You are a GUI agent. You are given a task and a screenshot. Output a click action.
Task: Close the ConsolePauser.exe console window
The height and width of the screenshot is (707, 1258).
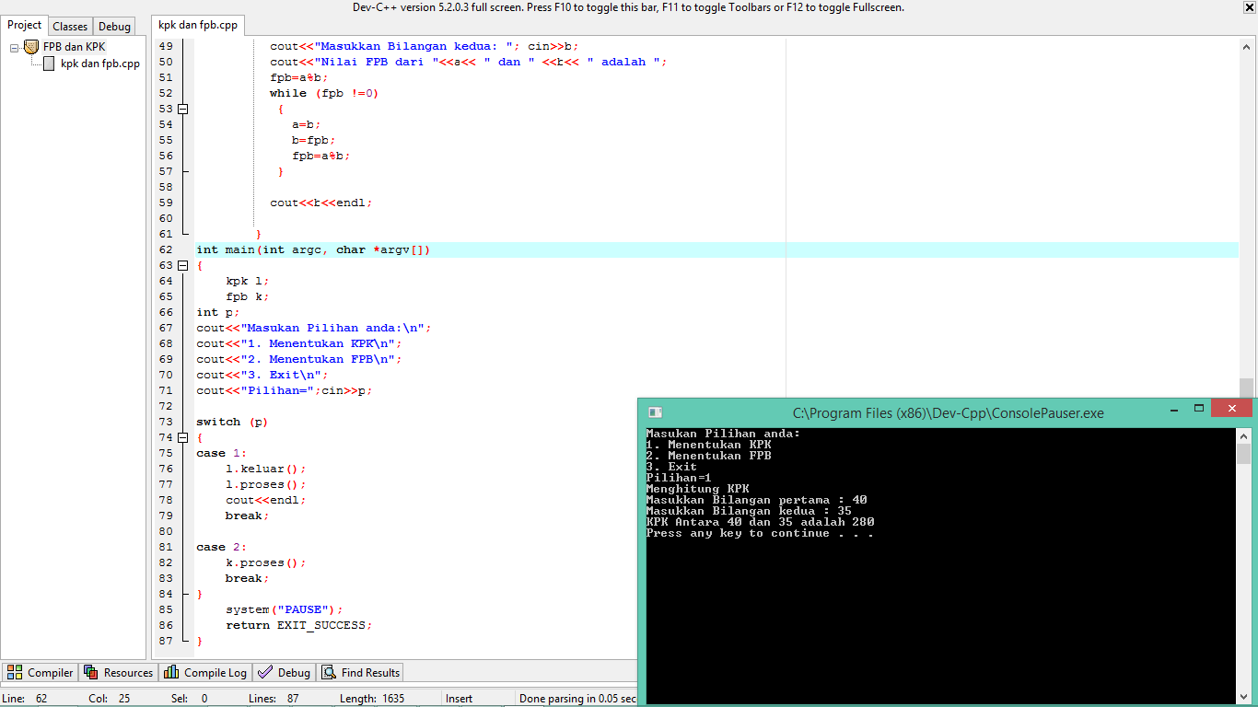point(1231,409)
